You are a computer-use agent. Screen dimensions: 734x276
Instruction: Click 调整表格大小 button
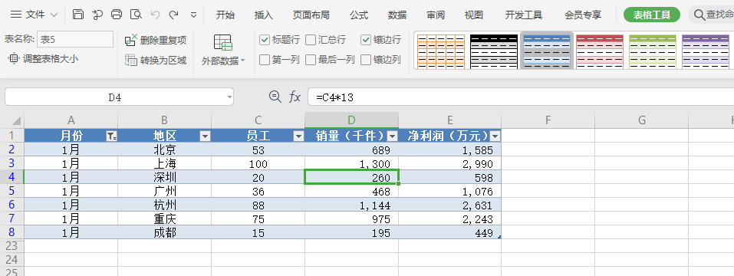[44, 58]
